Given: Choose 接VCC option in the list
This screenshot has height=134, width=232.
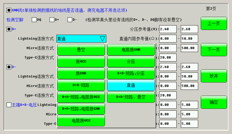Looking at the screenshot, I should coord(81,62).
